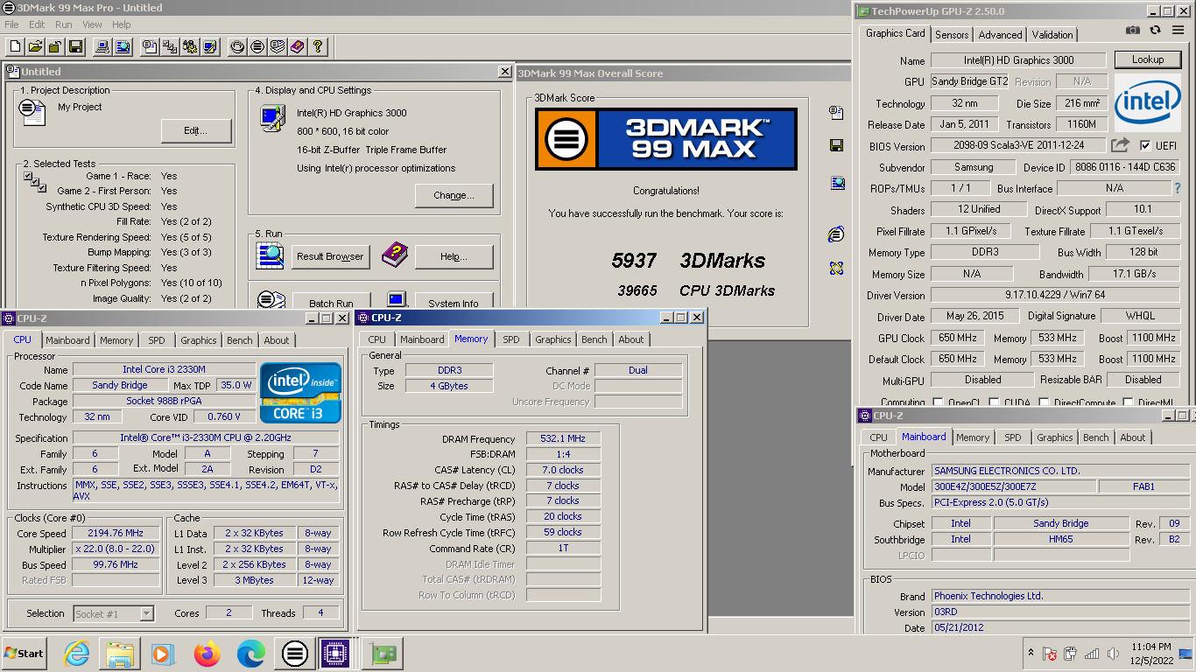Click the 3DMark striped logo toolbar icon
1196x672 pixels.
point(257,46)
